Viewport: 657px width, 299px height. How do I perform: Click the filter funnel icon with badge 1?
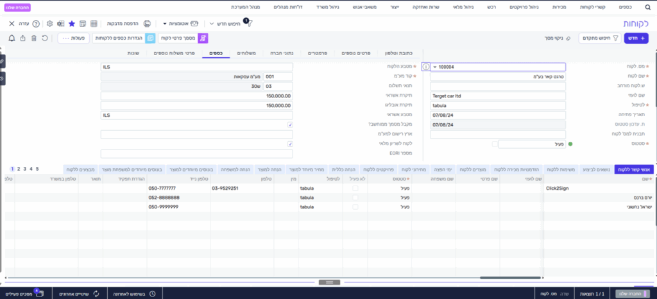pos(249,24)
